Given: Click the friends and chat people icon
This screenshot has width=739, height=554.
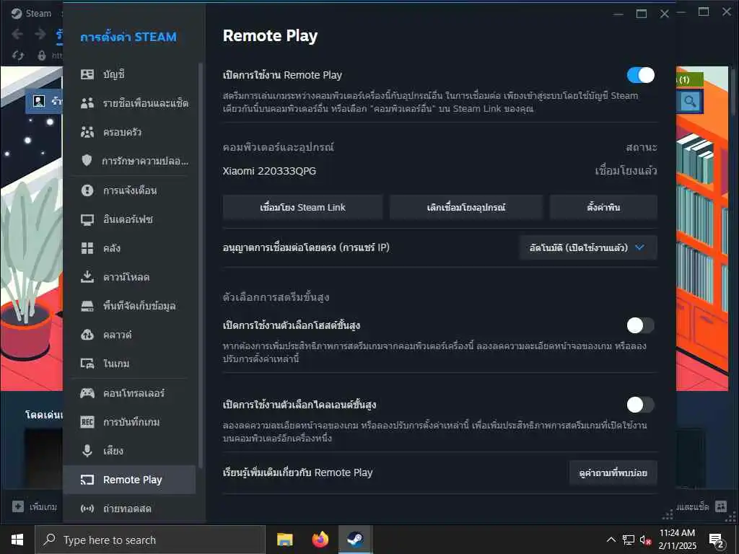Looking at the screenshot, I should tap(87, 103).
